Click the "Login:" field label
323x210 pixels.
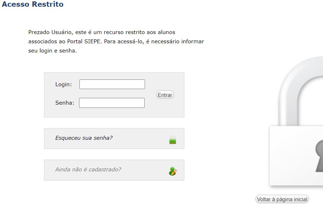coord(63,84)
